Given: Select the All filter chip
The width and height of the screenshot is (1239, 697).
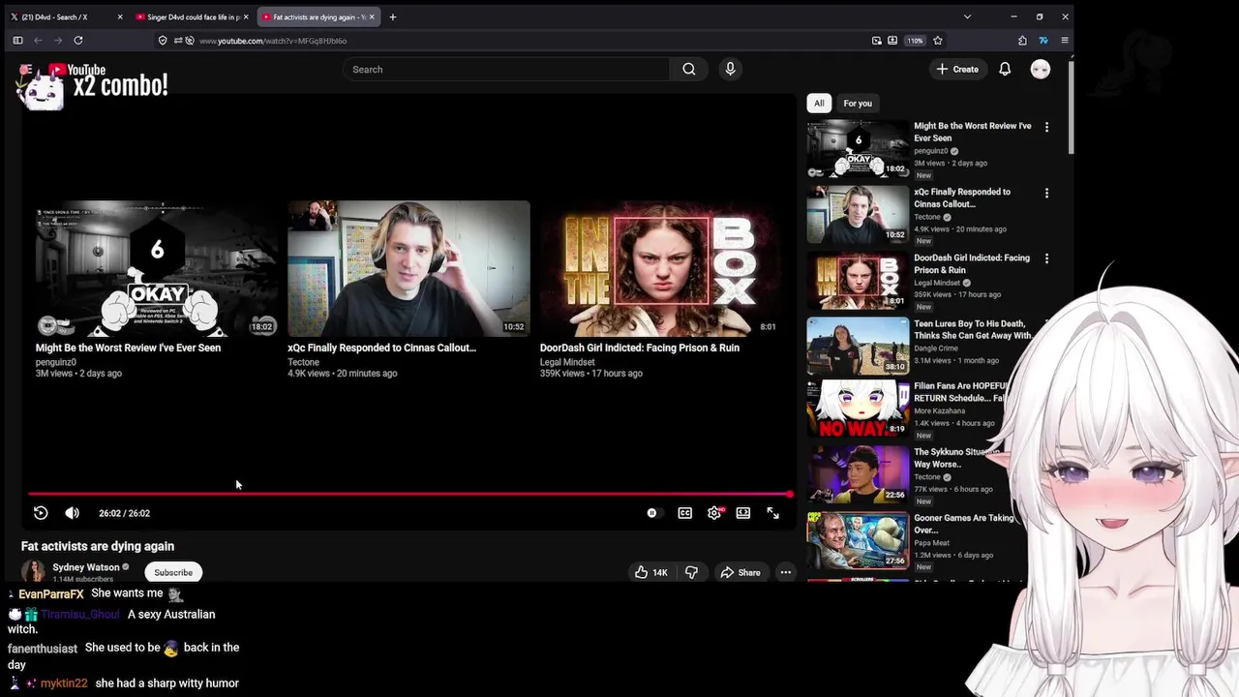Looking at the screenshot, I should point(819,104).
